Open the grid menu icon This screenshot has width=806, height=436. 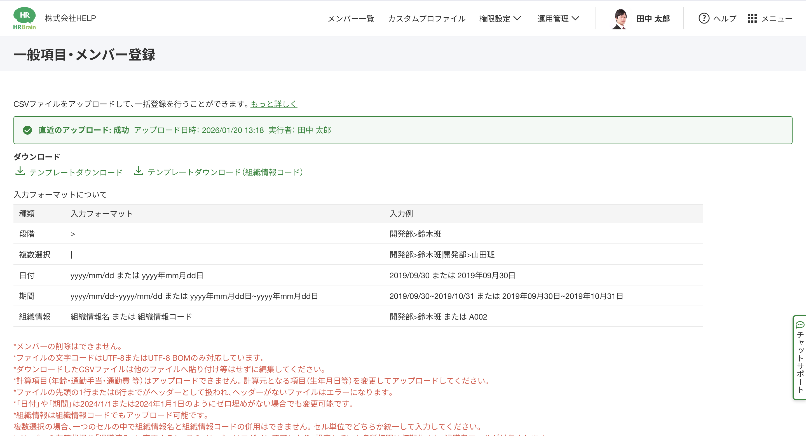[752, 18]
